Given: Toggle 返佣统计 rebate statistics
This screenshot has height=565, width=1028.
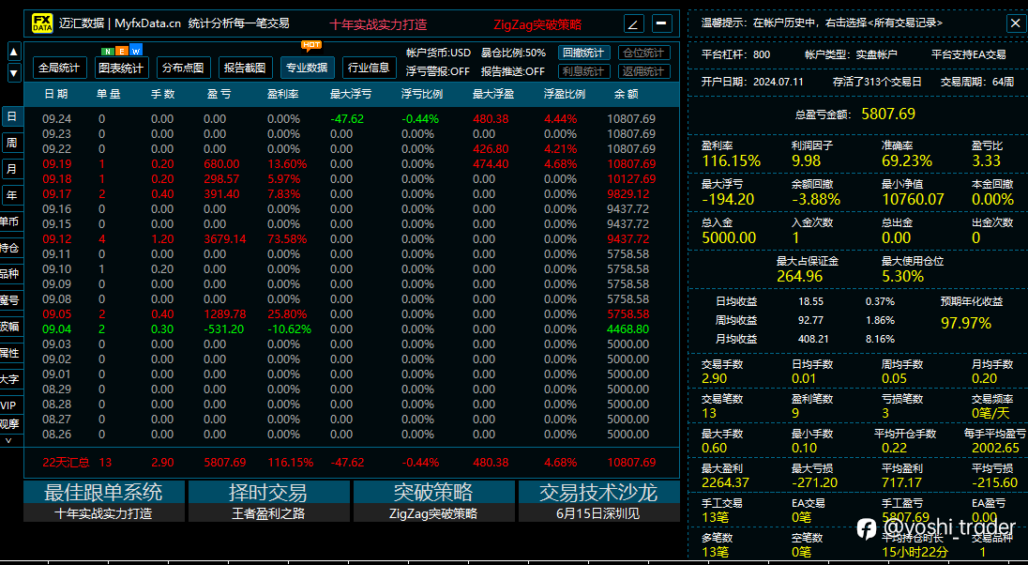Looking at the screenshot, I should (x=643, y=71).
